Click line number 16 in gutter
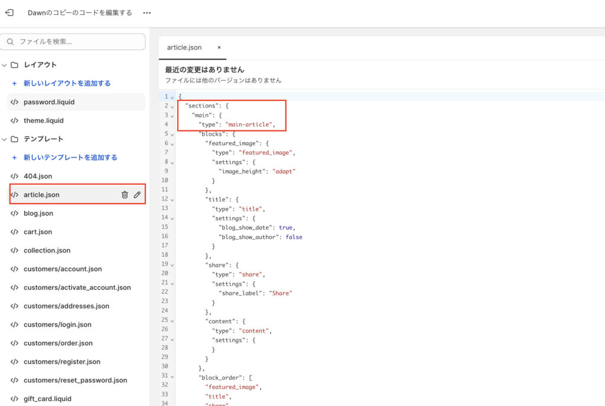The width and height of the screenshot is (605, 406). pos(165,236)
